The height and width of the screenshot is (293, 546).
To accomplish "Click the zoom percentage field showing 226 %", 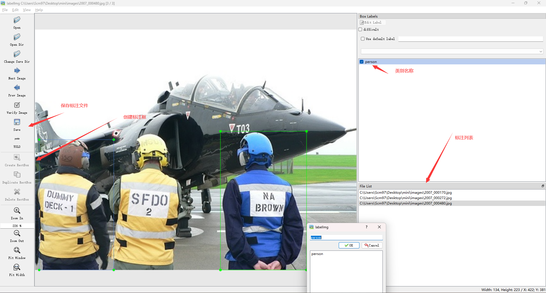I will 17,226.
